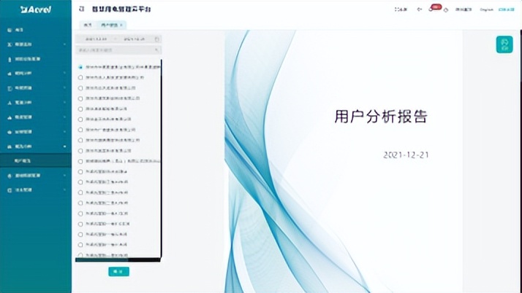Expand the last sidebar menu via its chevron
Screen dimensions: 522x293
tap(64, 190)
